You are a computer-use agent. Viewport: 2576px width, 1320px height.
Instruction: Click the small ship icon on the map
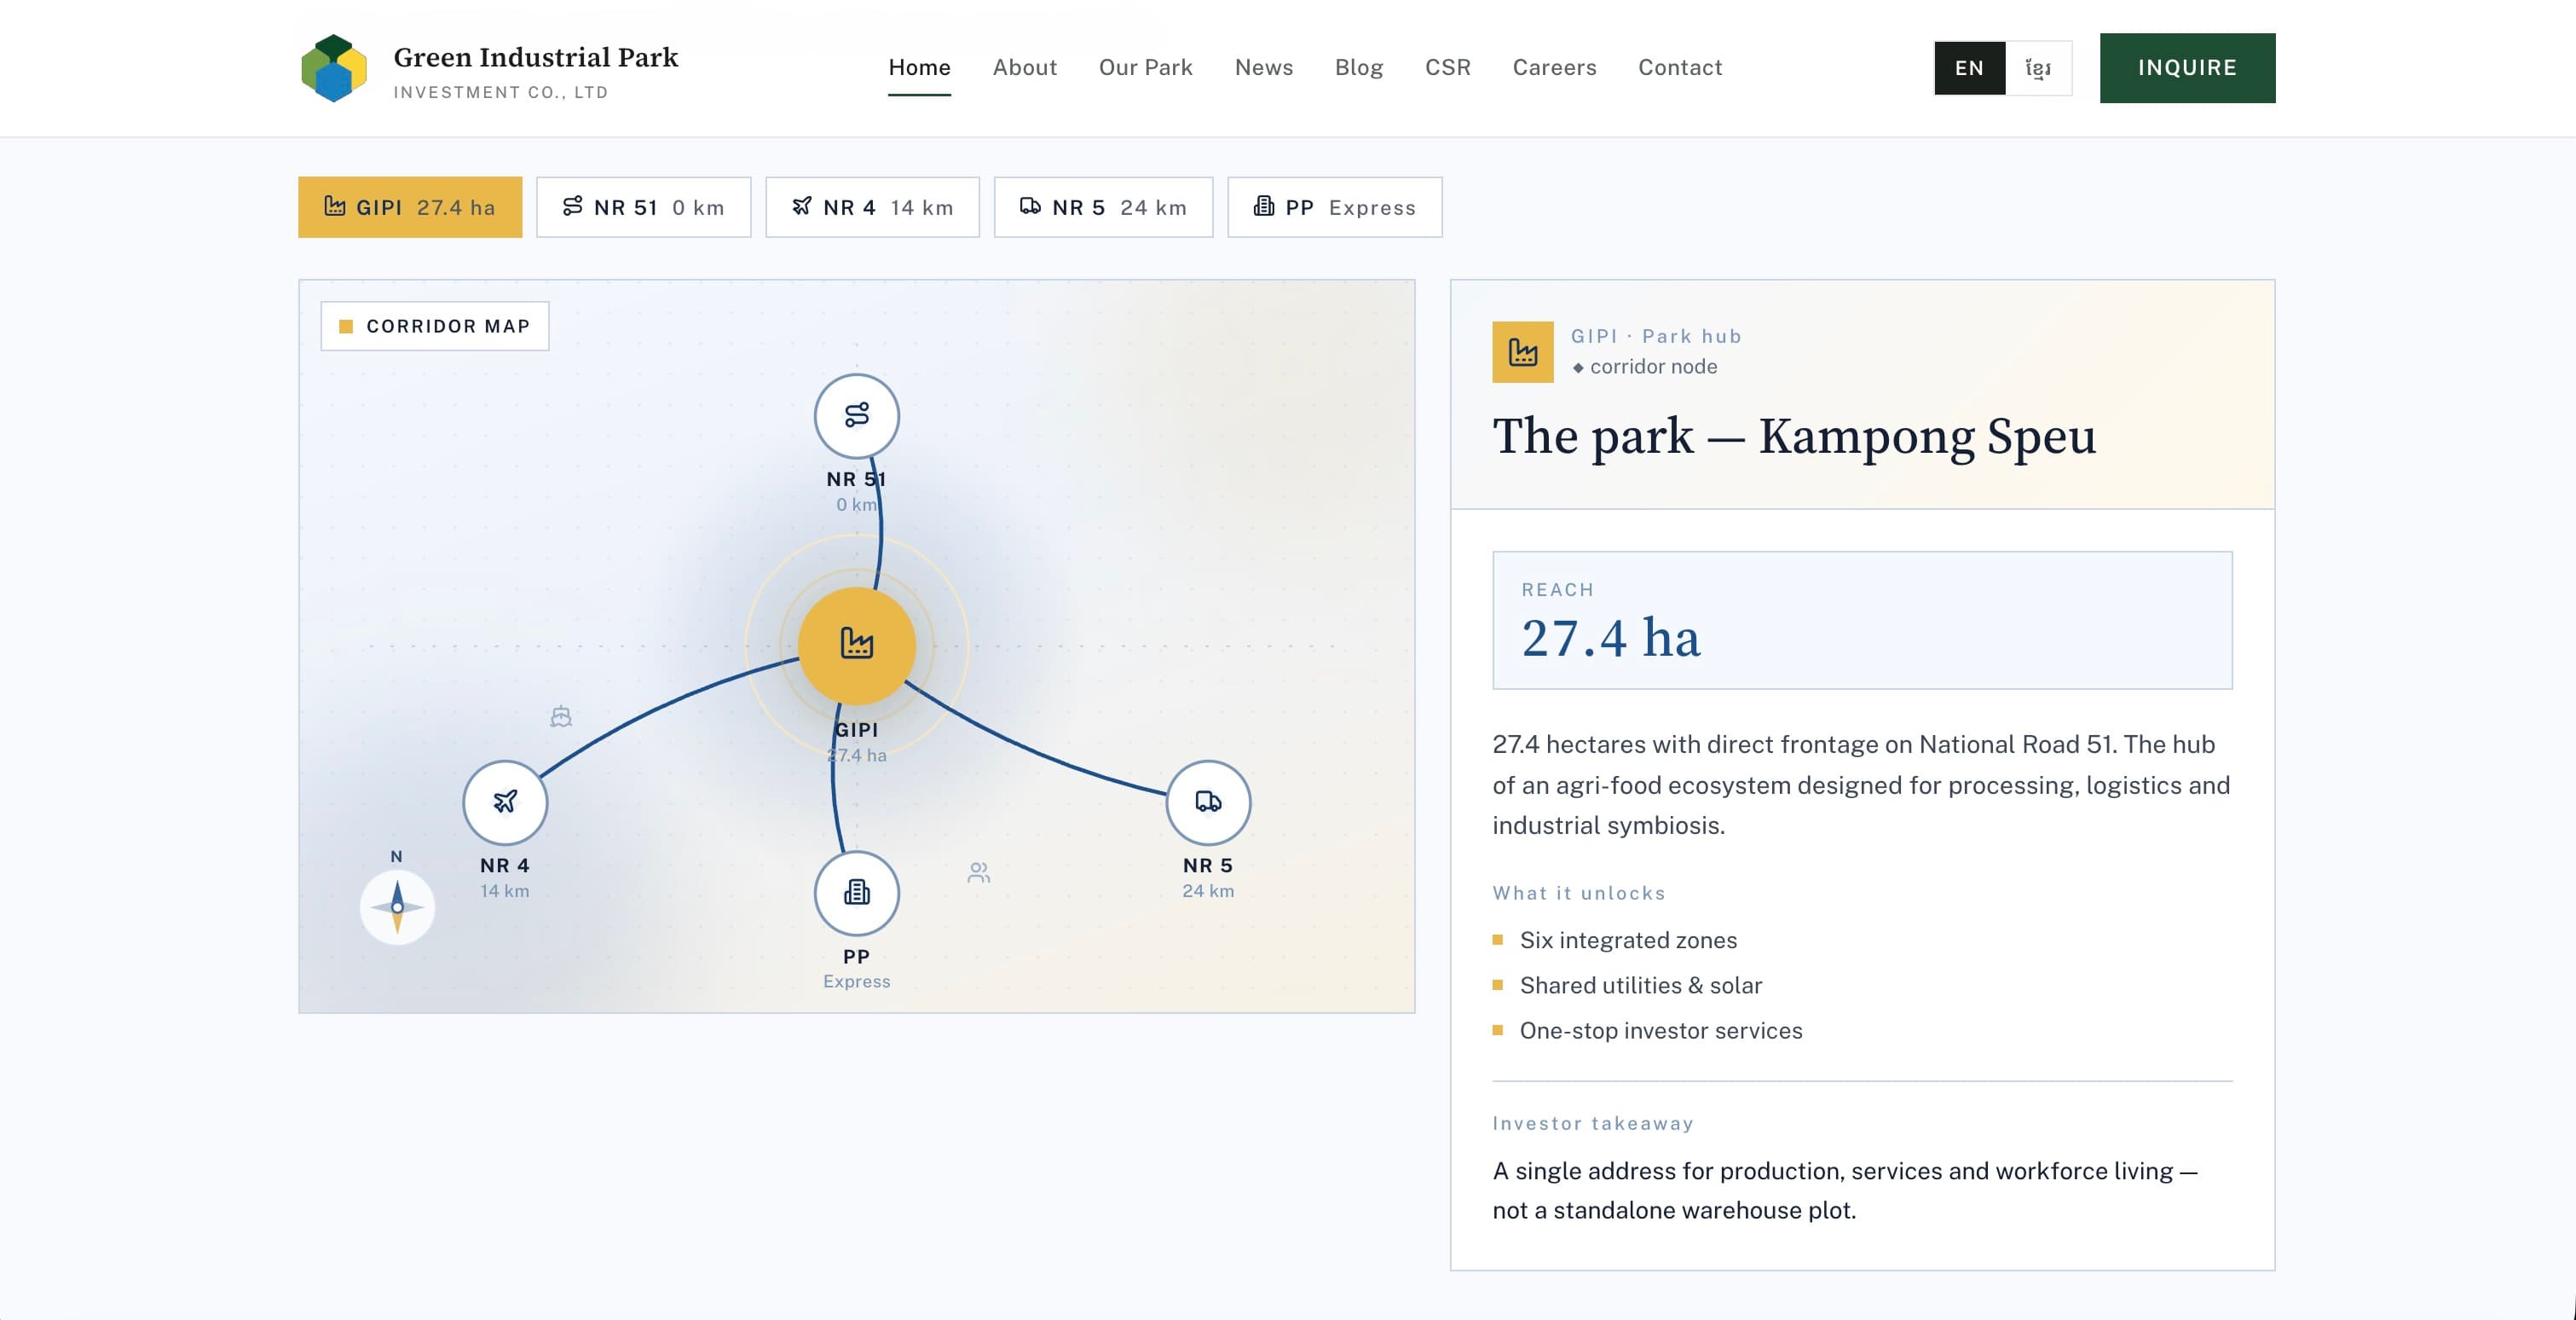(561, 716)
